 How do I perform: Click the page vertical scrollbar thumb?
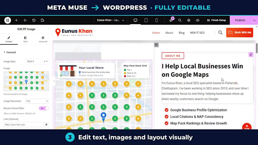pyautogui.click(x=257, y=48)
